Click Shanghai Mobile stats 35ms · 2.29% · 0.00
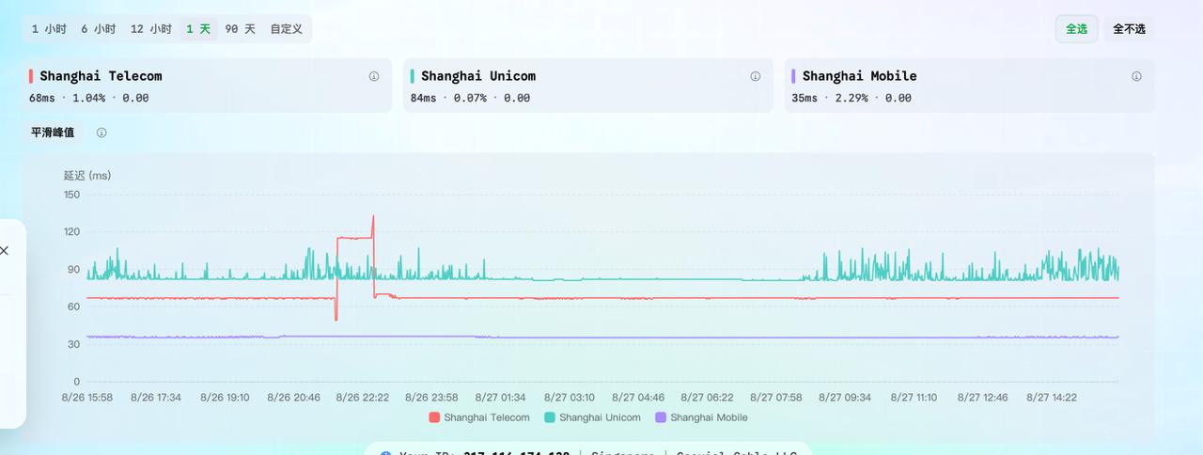This screenshot has height=455, width=1203. click(x=851, y=98)
